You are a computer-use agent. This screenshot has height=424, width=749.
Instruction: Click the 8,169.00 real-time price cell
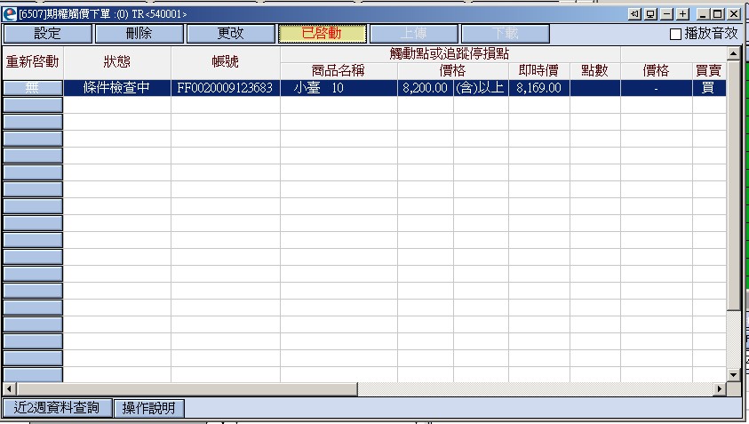538,87
